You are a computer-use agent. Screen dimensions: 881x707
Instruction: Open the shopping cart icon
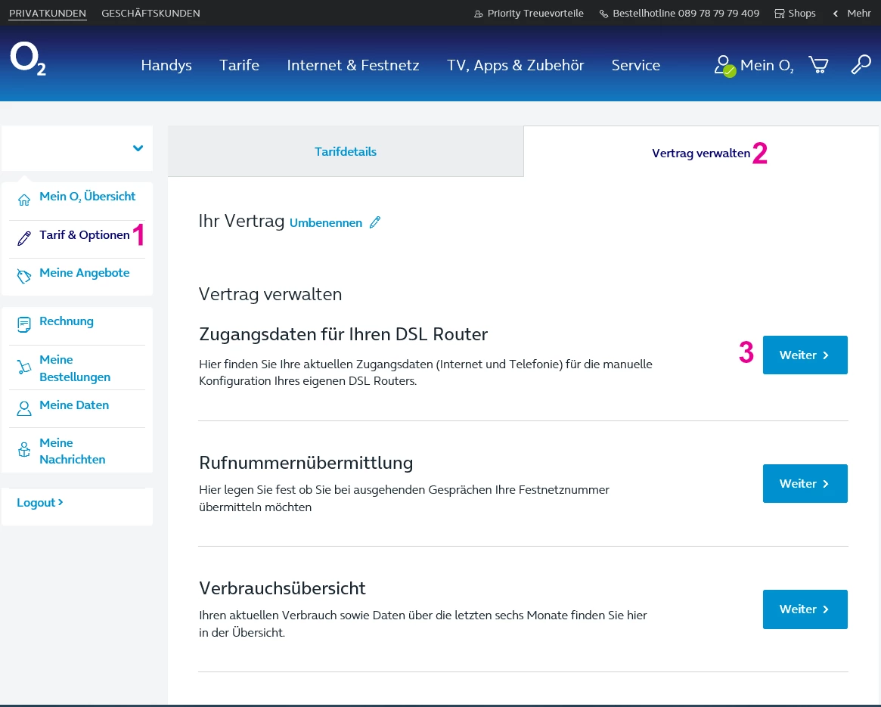818,64
